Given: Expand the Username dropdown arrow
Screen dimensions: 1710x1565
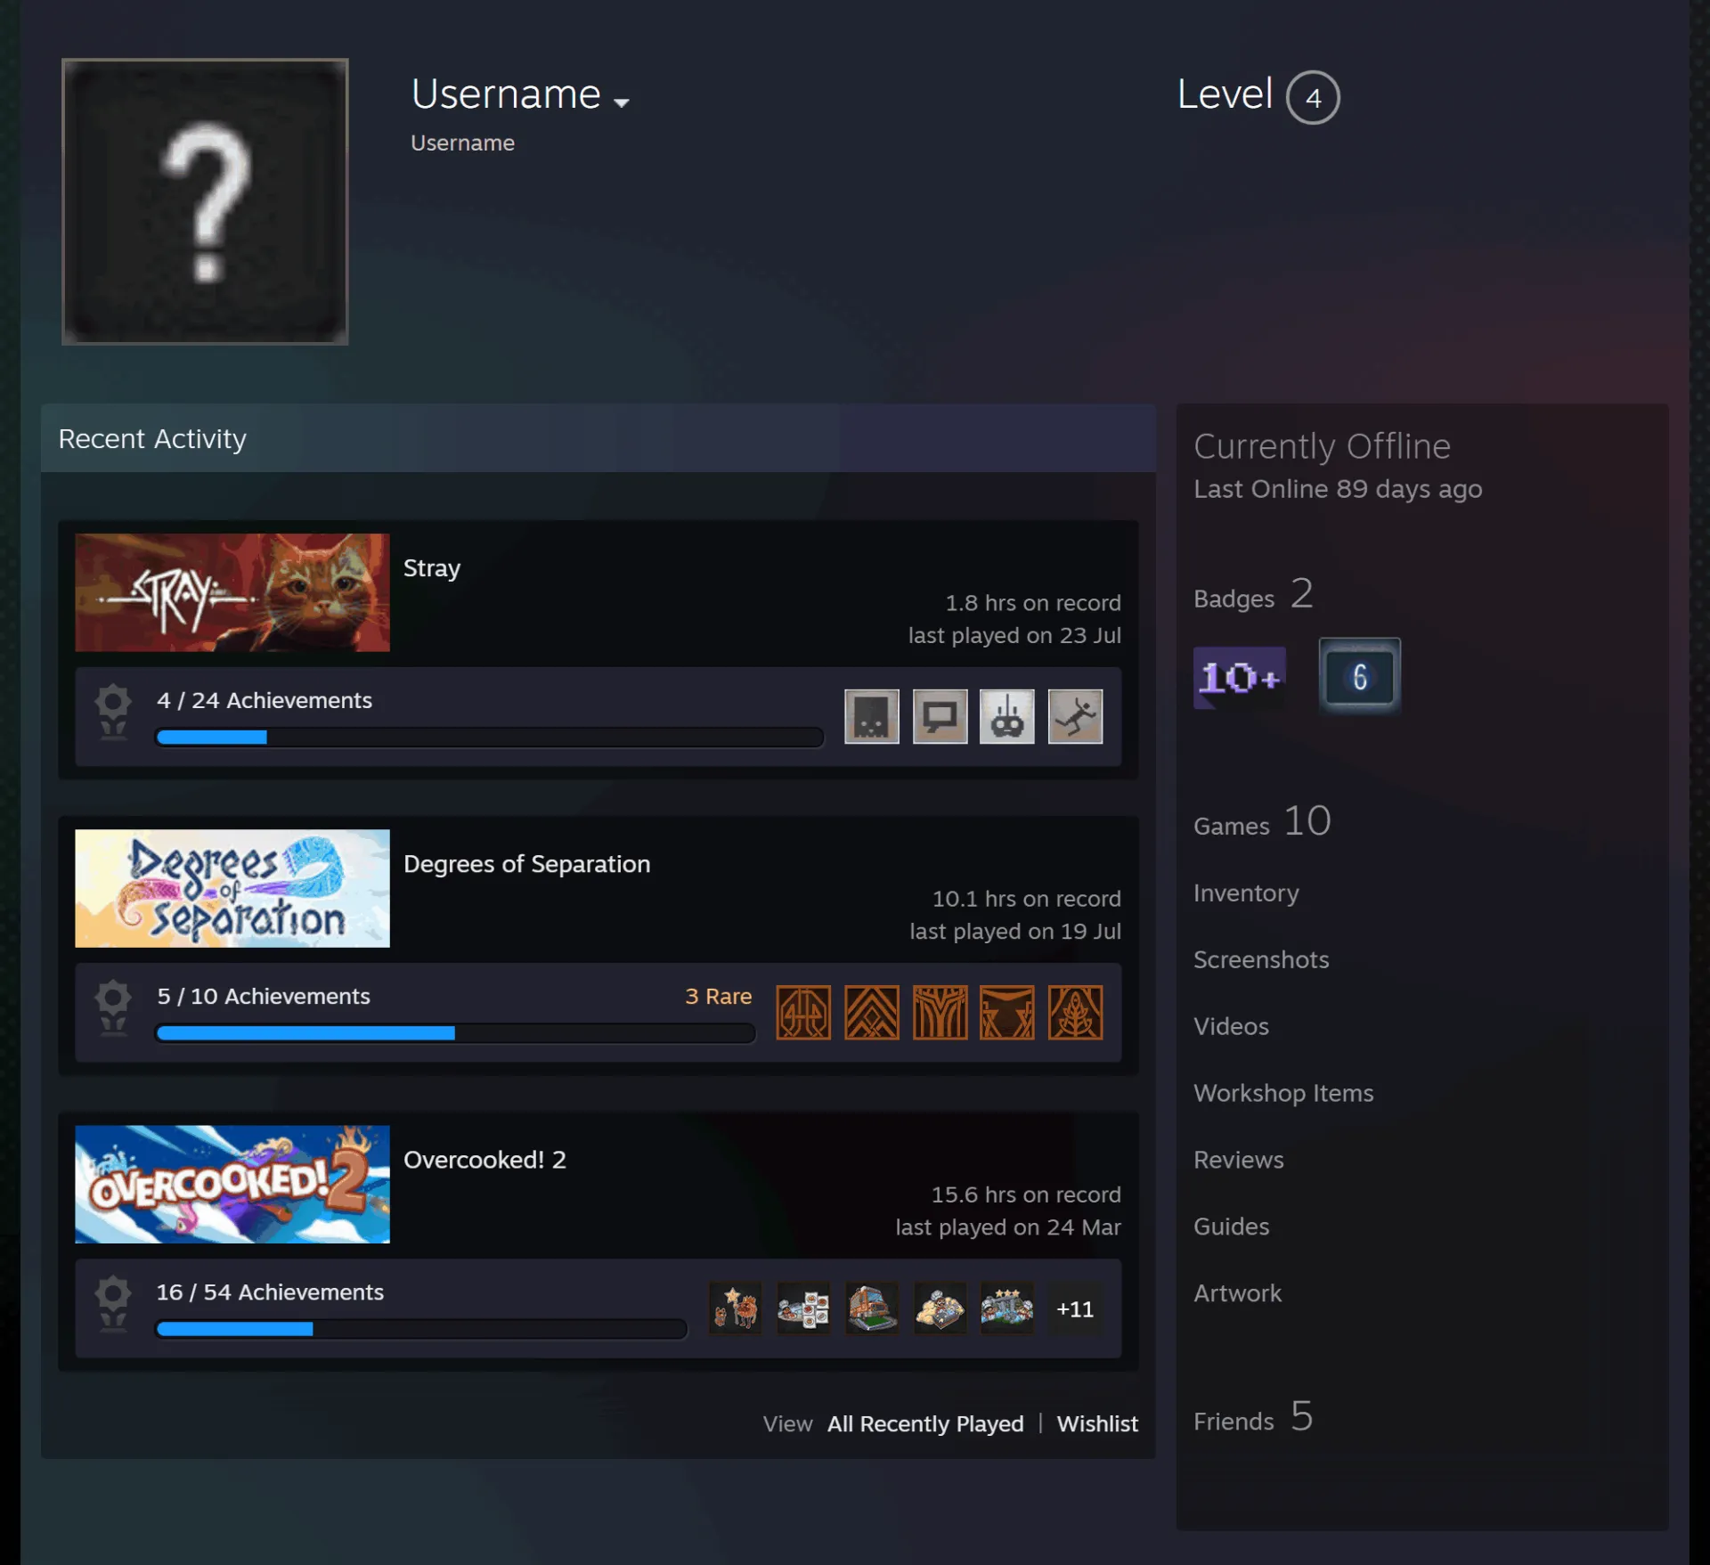Looking at the screenshot, I should coord(622,102).
